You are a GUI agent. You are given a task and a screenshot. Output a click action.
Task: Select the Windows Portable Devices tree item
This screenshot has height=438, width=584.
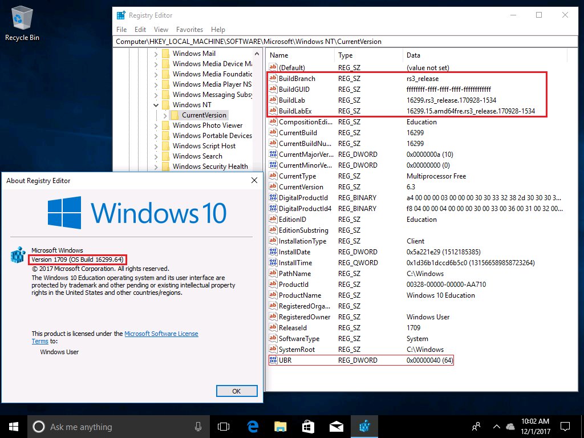(212, 136)
